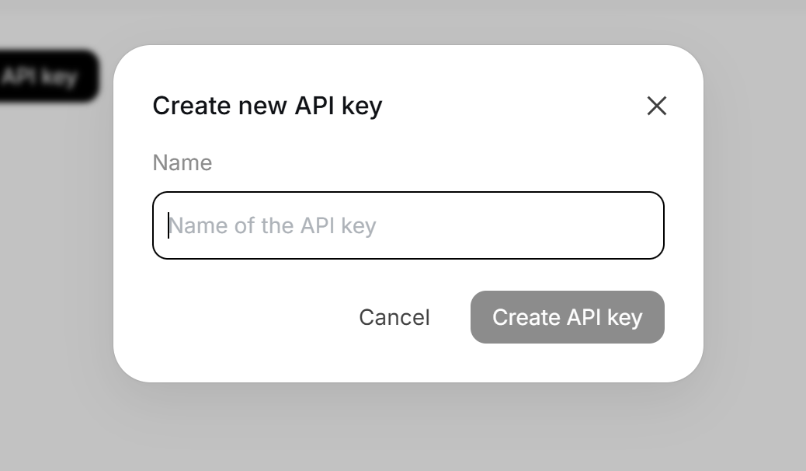Confirm with the gray Create API key button
Screen dimensions: 806x471
click(567, 317)
